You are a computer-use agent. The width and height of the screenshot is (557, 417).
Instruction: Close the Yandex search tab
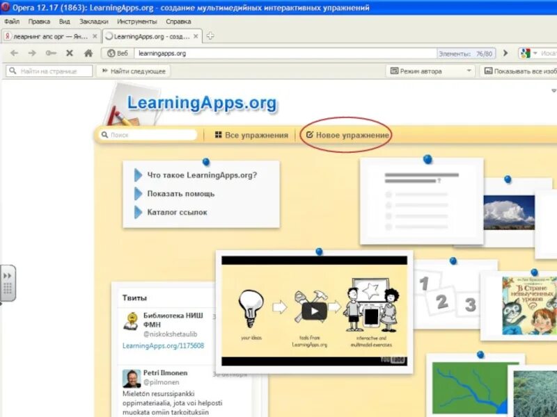click(95, 36)
